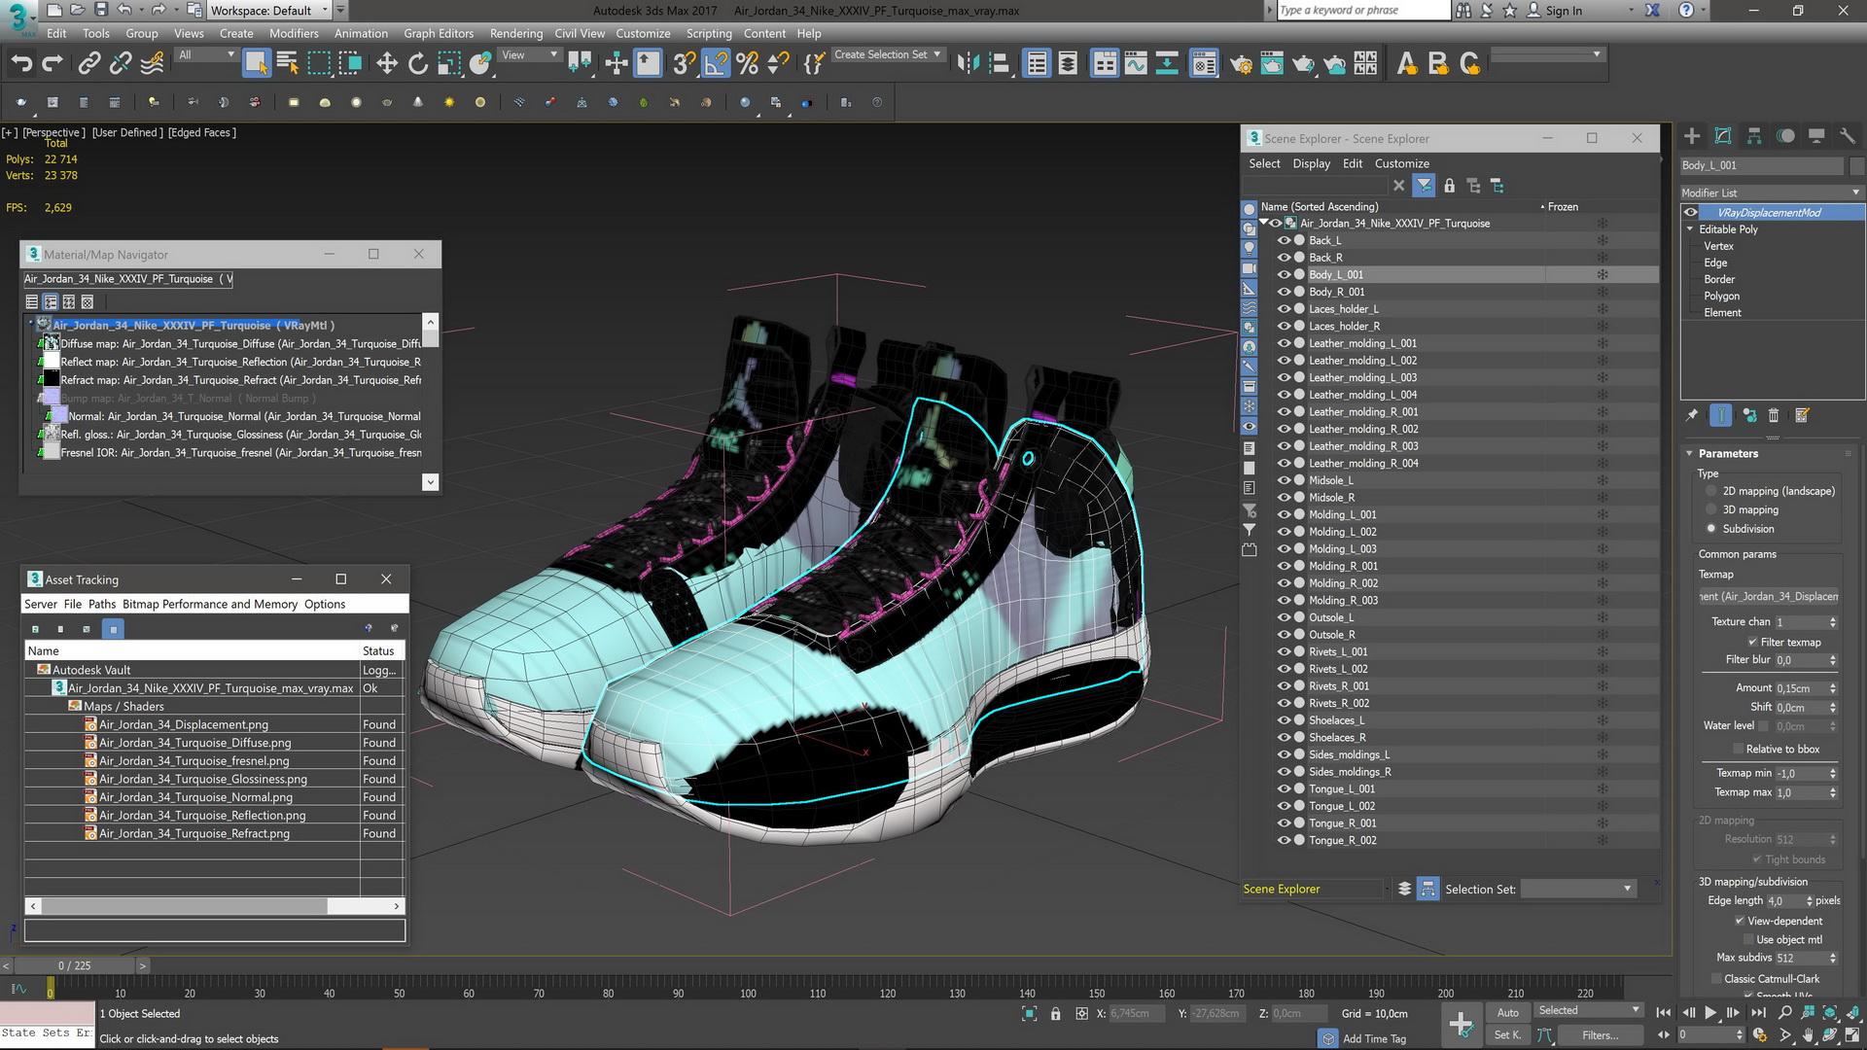Activate the Rotate tool
Screen dimensions: 1867x1050
click(x=418, y=64)
